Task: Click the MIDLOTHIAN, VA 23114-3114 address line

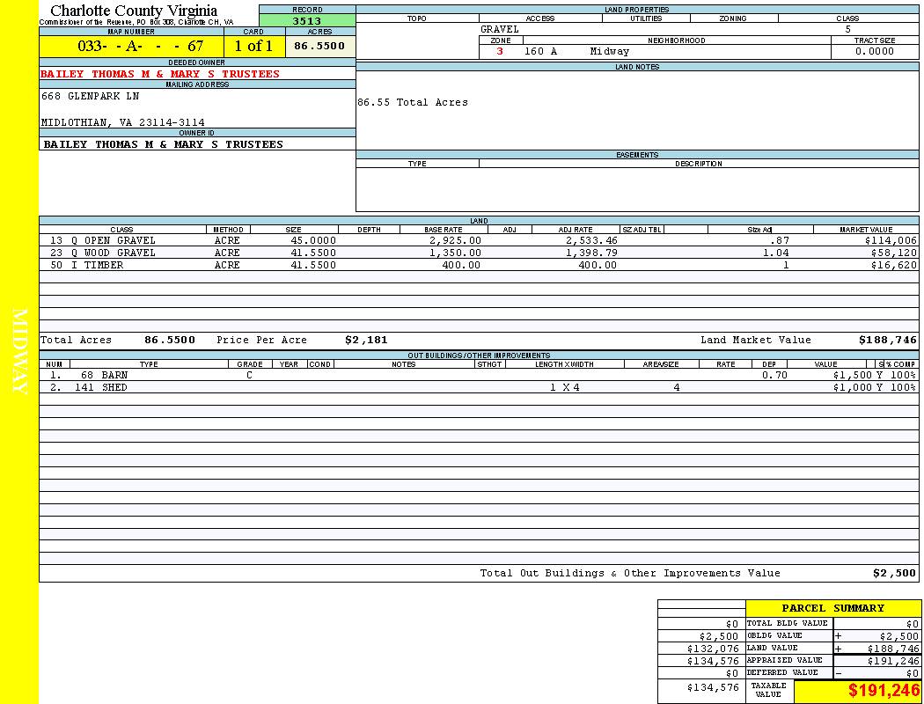Action: click(123, 122)
